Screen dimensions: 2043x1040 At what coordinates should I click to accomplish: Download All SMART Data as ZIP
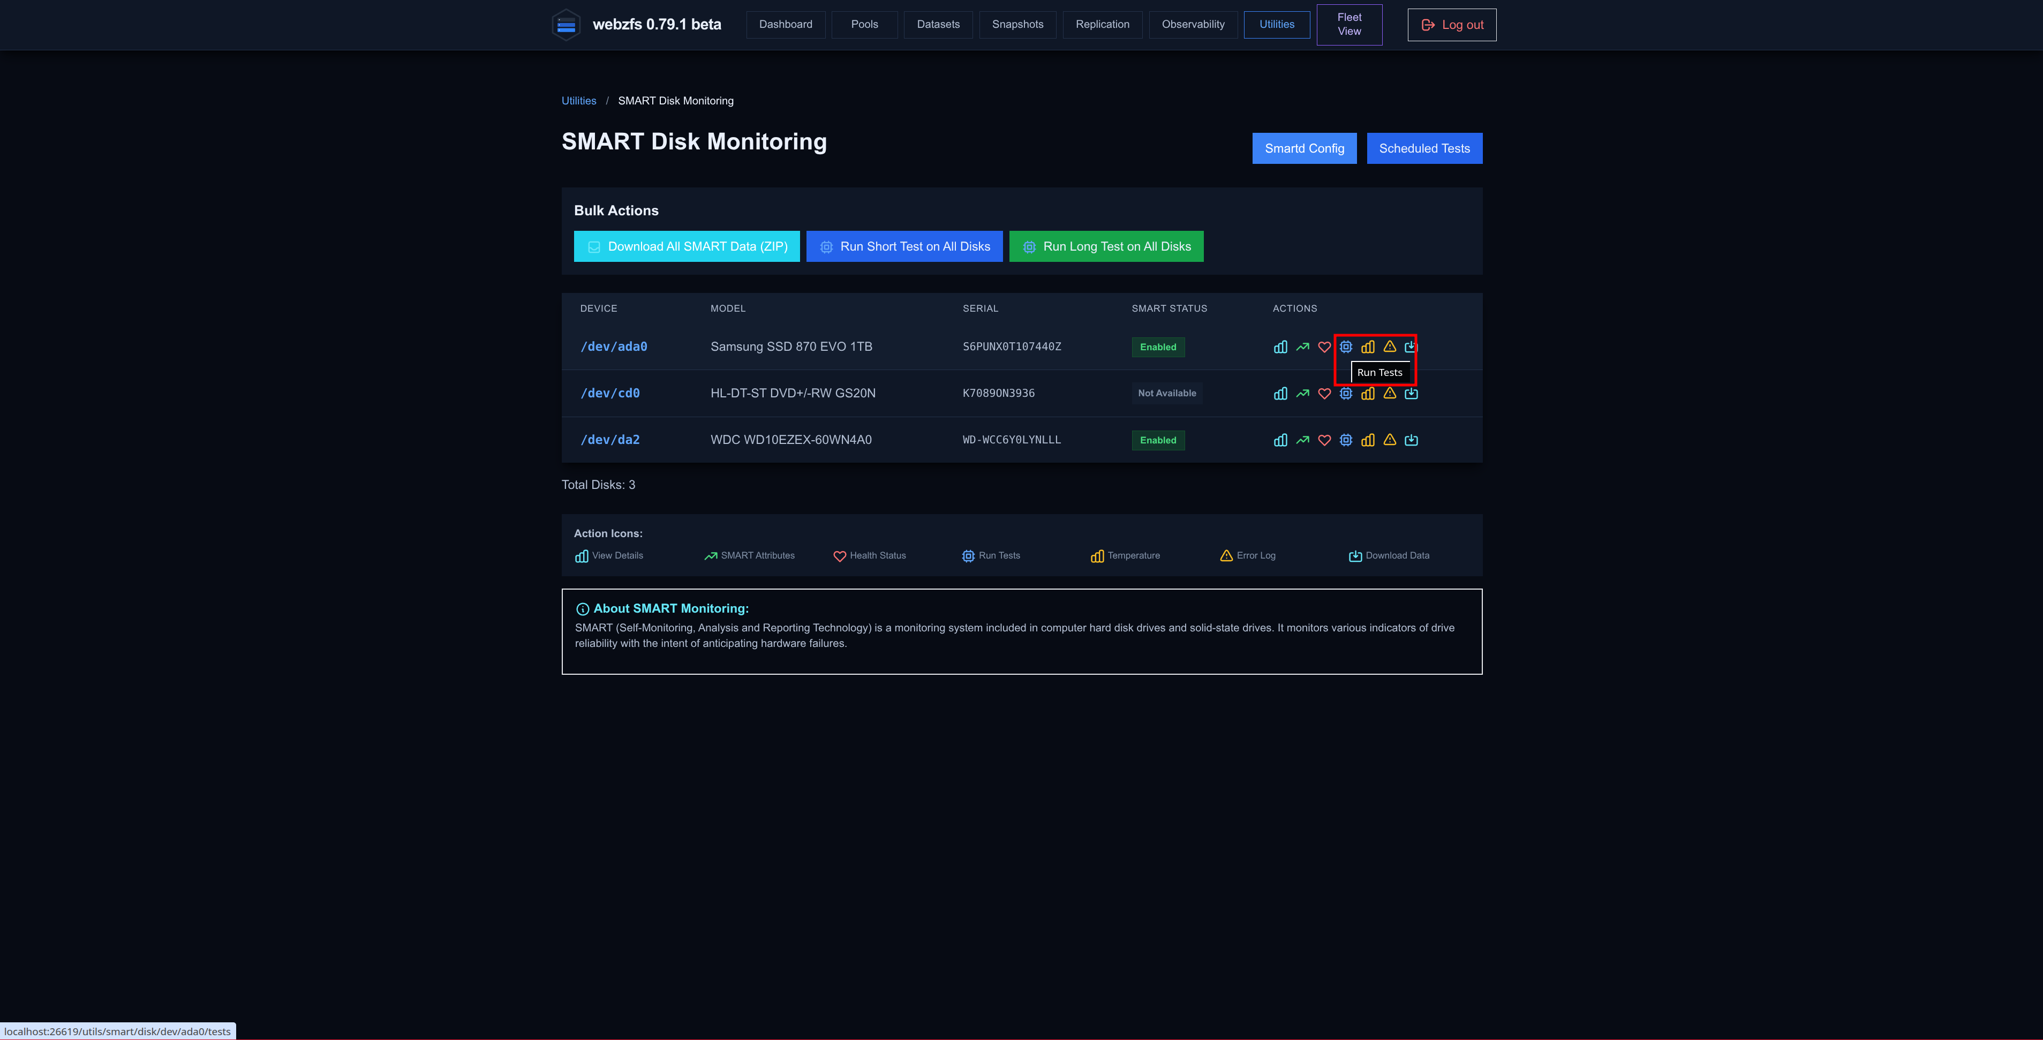(687, 247)
